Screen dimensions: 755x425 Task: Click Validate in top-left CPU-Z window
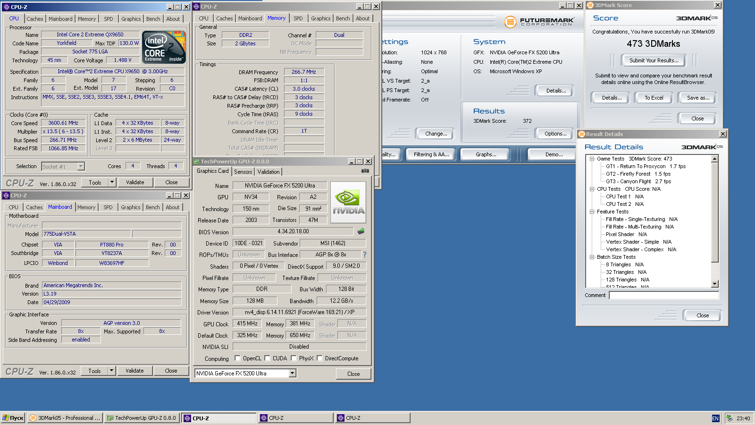[x=135, y=182]
